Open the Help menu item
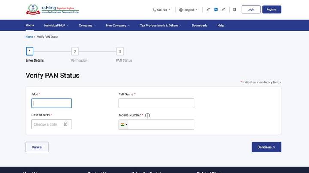Image resolution: width=309 pixels, height=173 pixels. click(x=221, y=26)
